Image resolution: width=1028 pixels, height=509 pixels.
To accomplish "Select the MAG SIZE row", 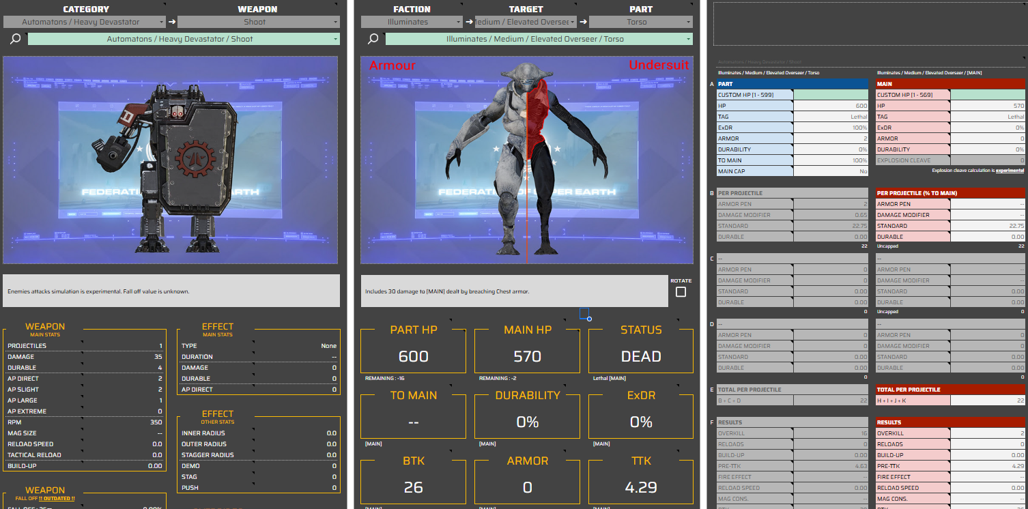I will (x=85, y=433).
